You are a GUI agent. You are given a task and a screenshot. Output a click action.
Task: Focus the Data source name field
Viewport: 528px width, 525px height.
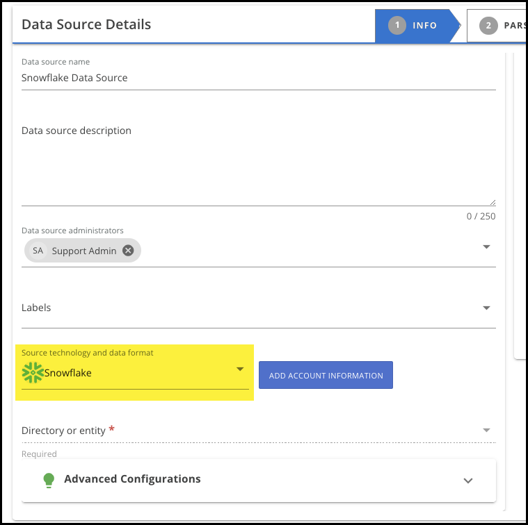coord(257,78)
